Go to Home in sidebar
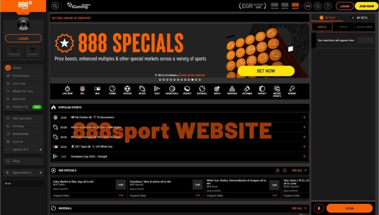Screen dimensions: 379x215 coord(23,68)
